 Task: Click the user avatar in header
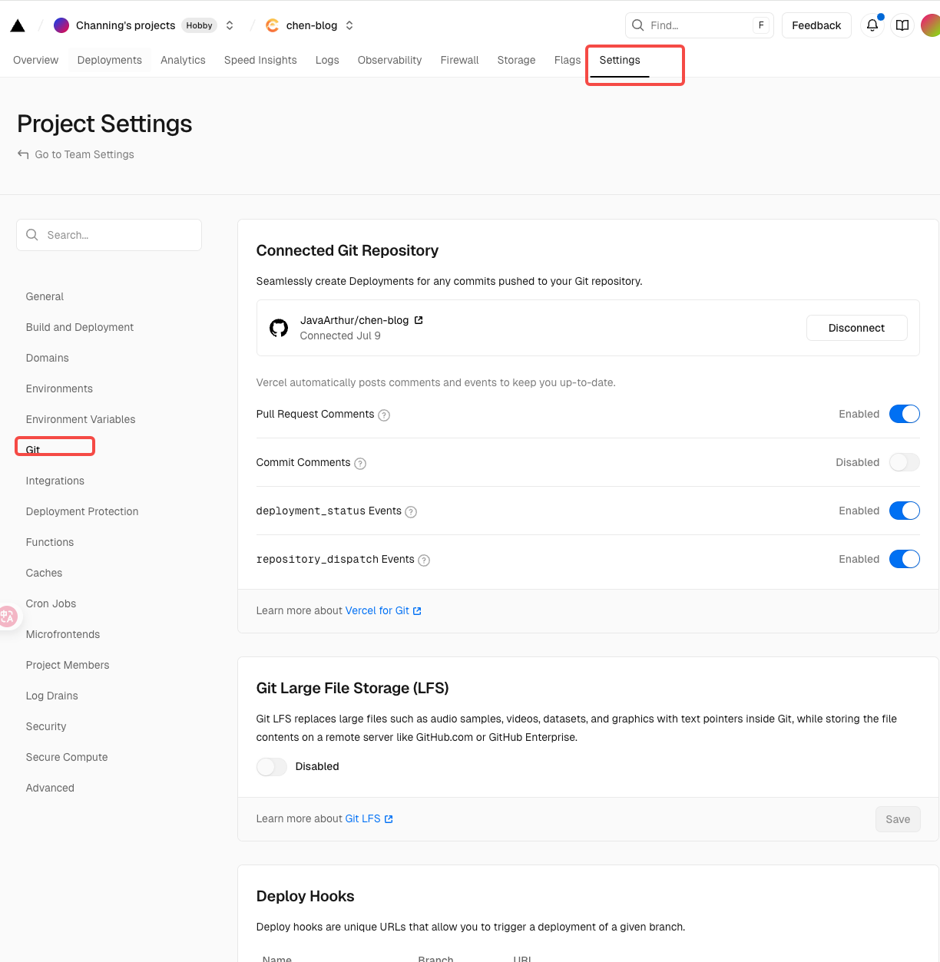(930, 25)
